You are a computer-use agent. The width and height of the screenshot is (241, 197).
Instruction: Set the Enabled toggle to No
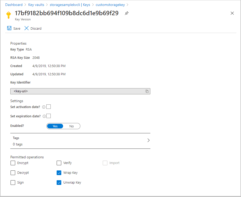tap(72, 126)
